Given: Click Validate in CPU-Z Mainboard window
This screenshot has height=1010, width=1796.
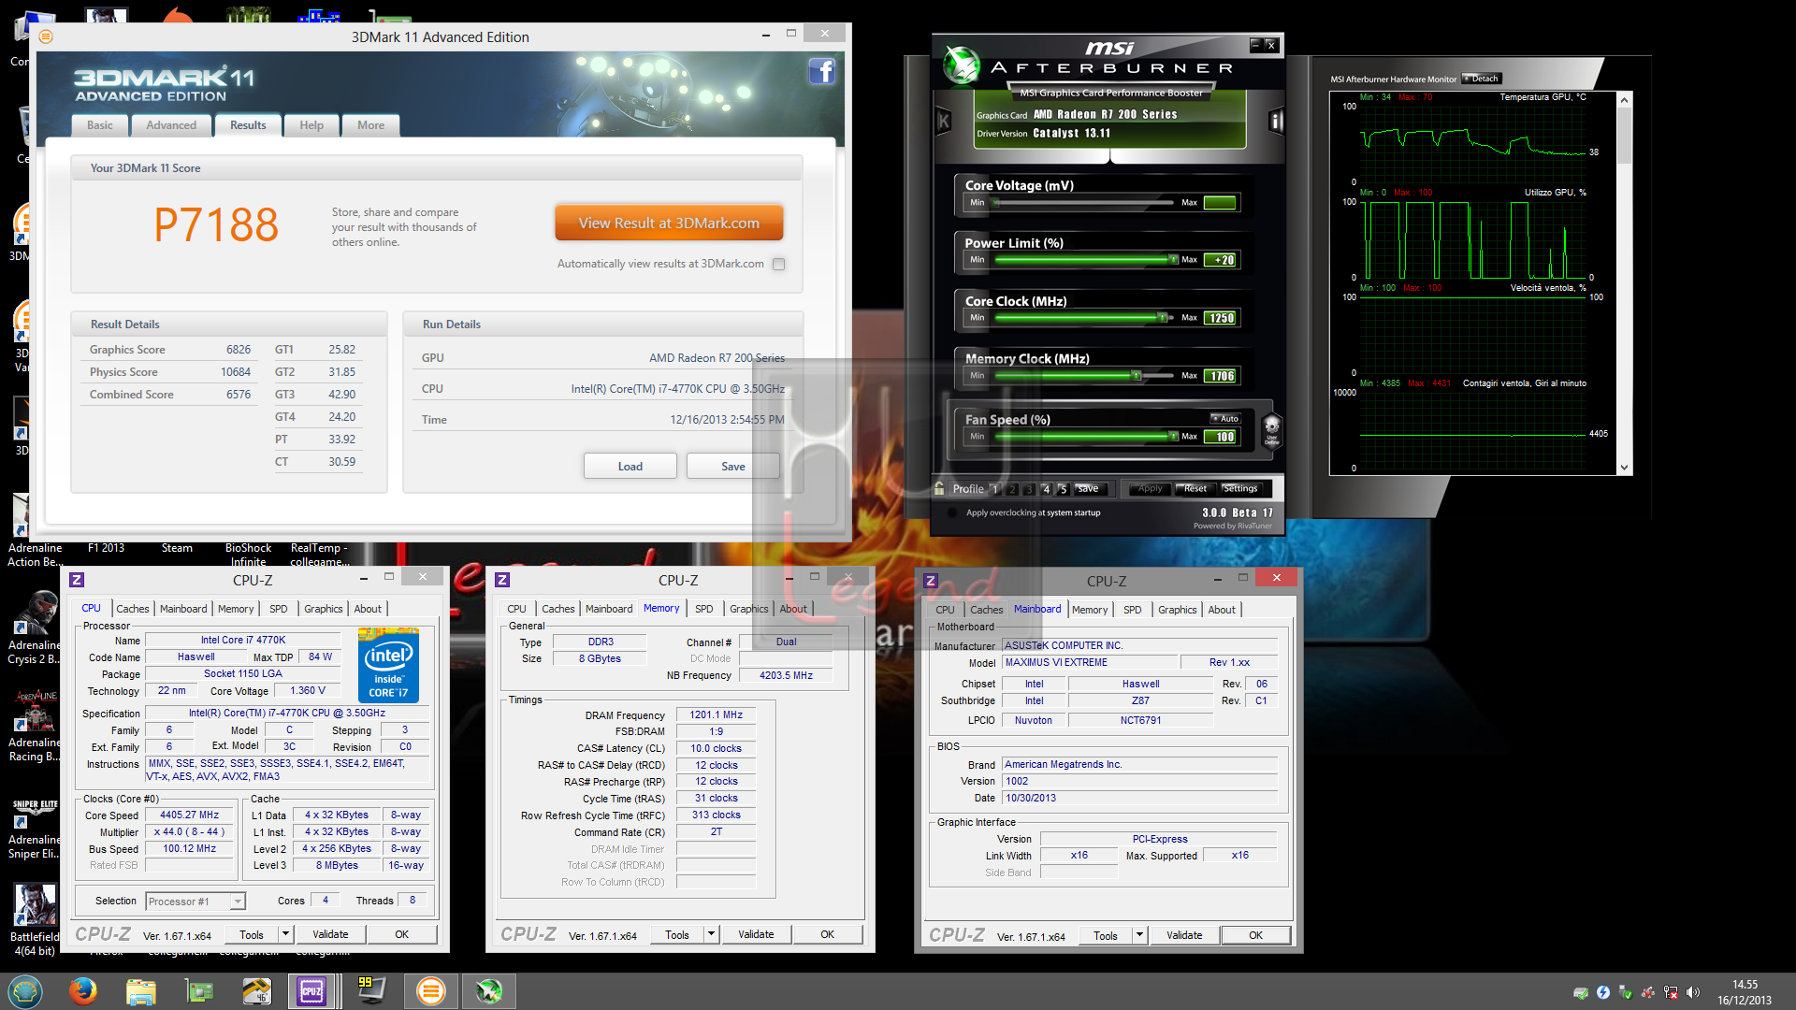Looking at the screenshot, I should click(x=1184, y=934).
